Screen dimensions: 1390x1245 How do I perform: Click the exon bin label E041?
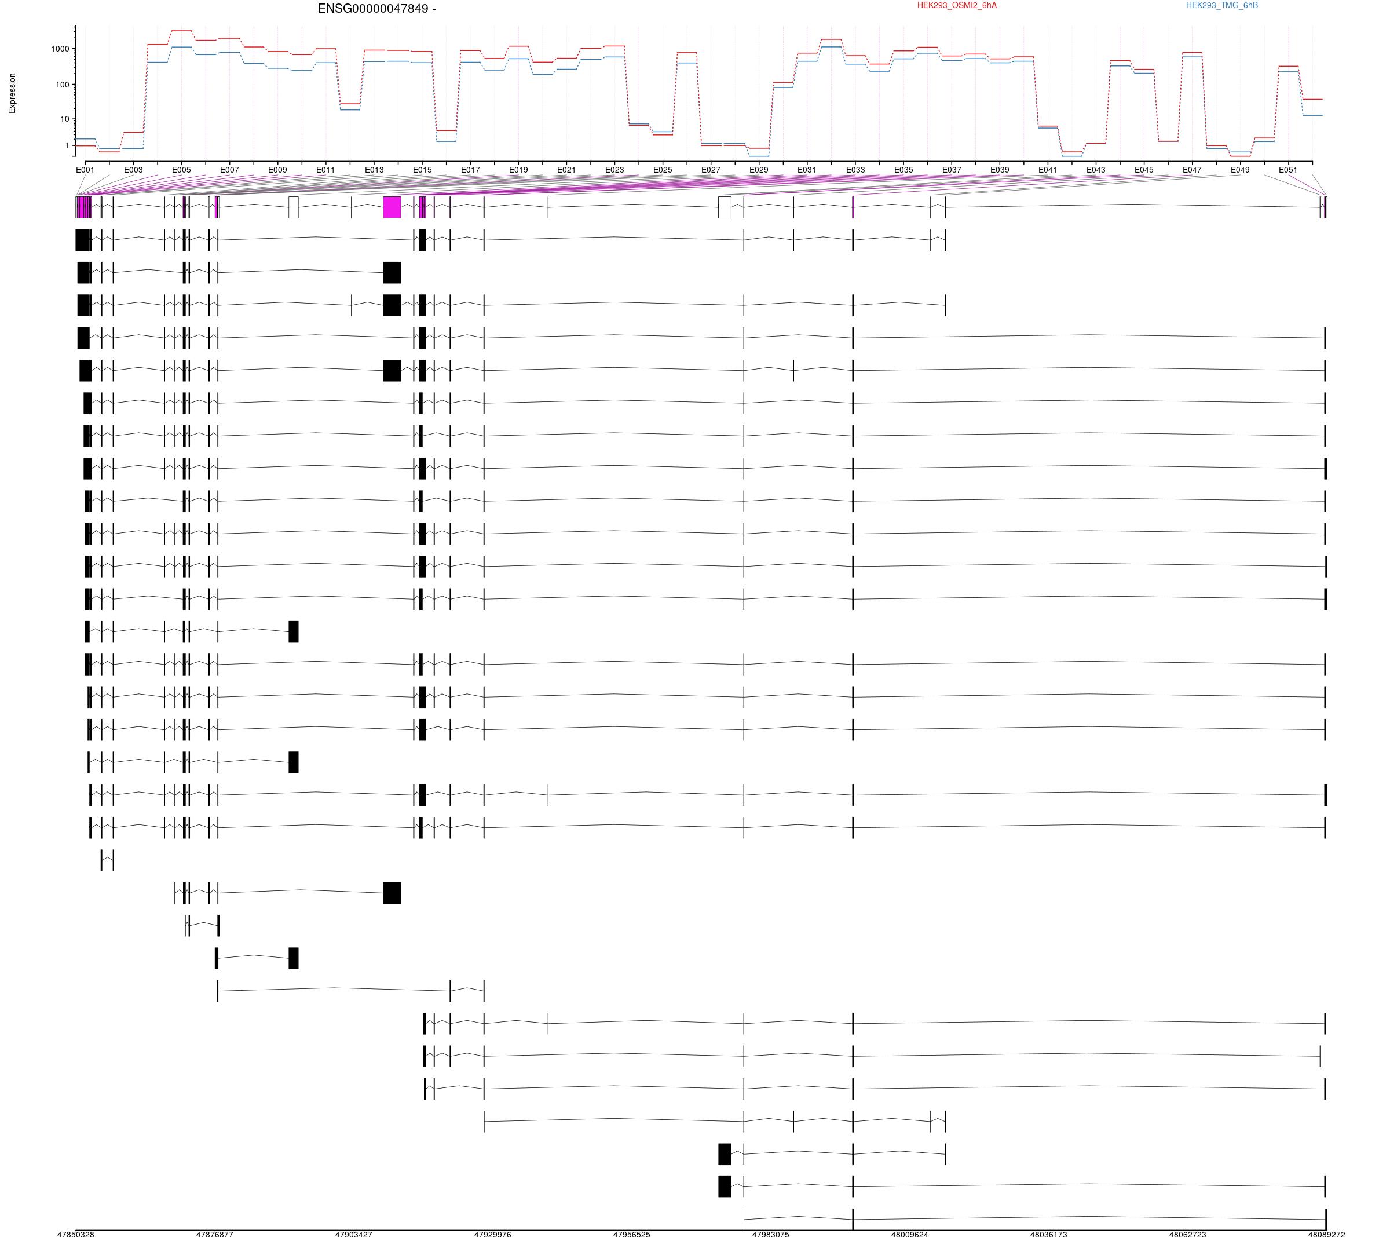(x=1048, y=170)
